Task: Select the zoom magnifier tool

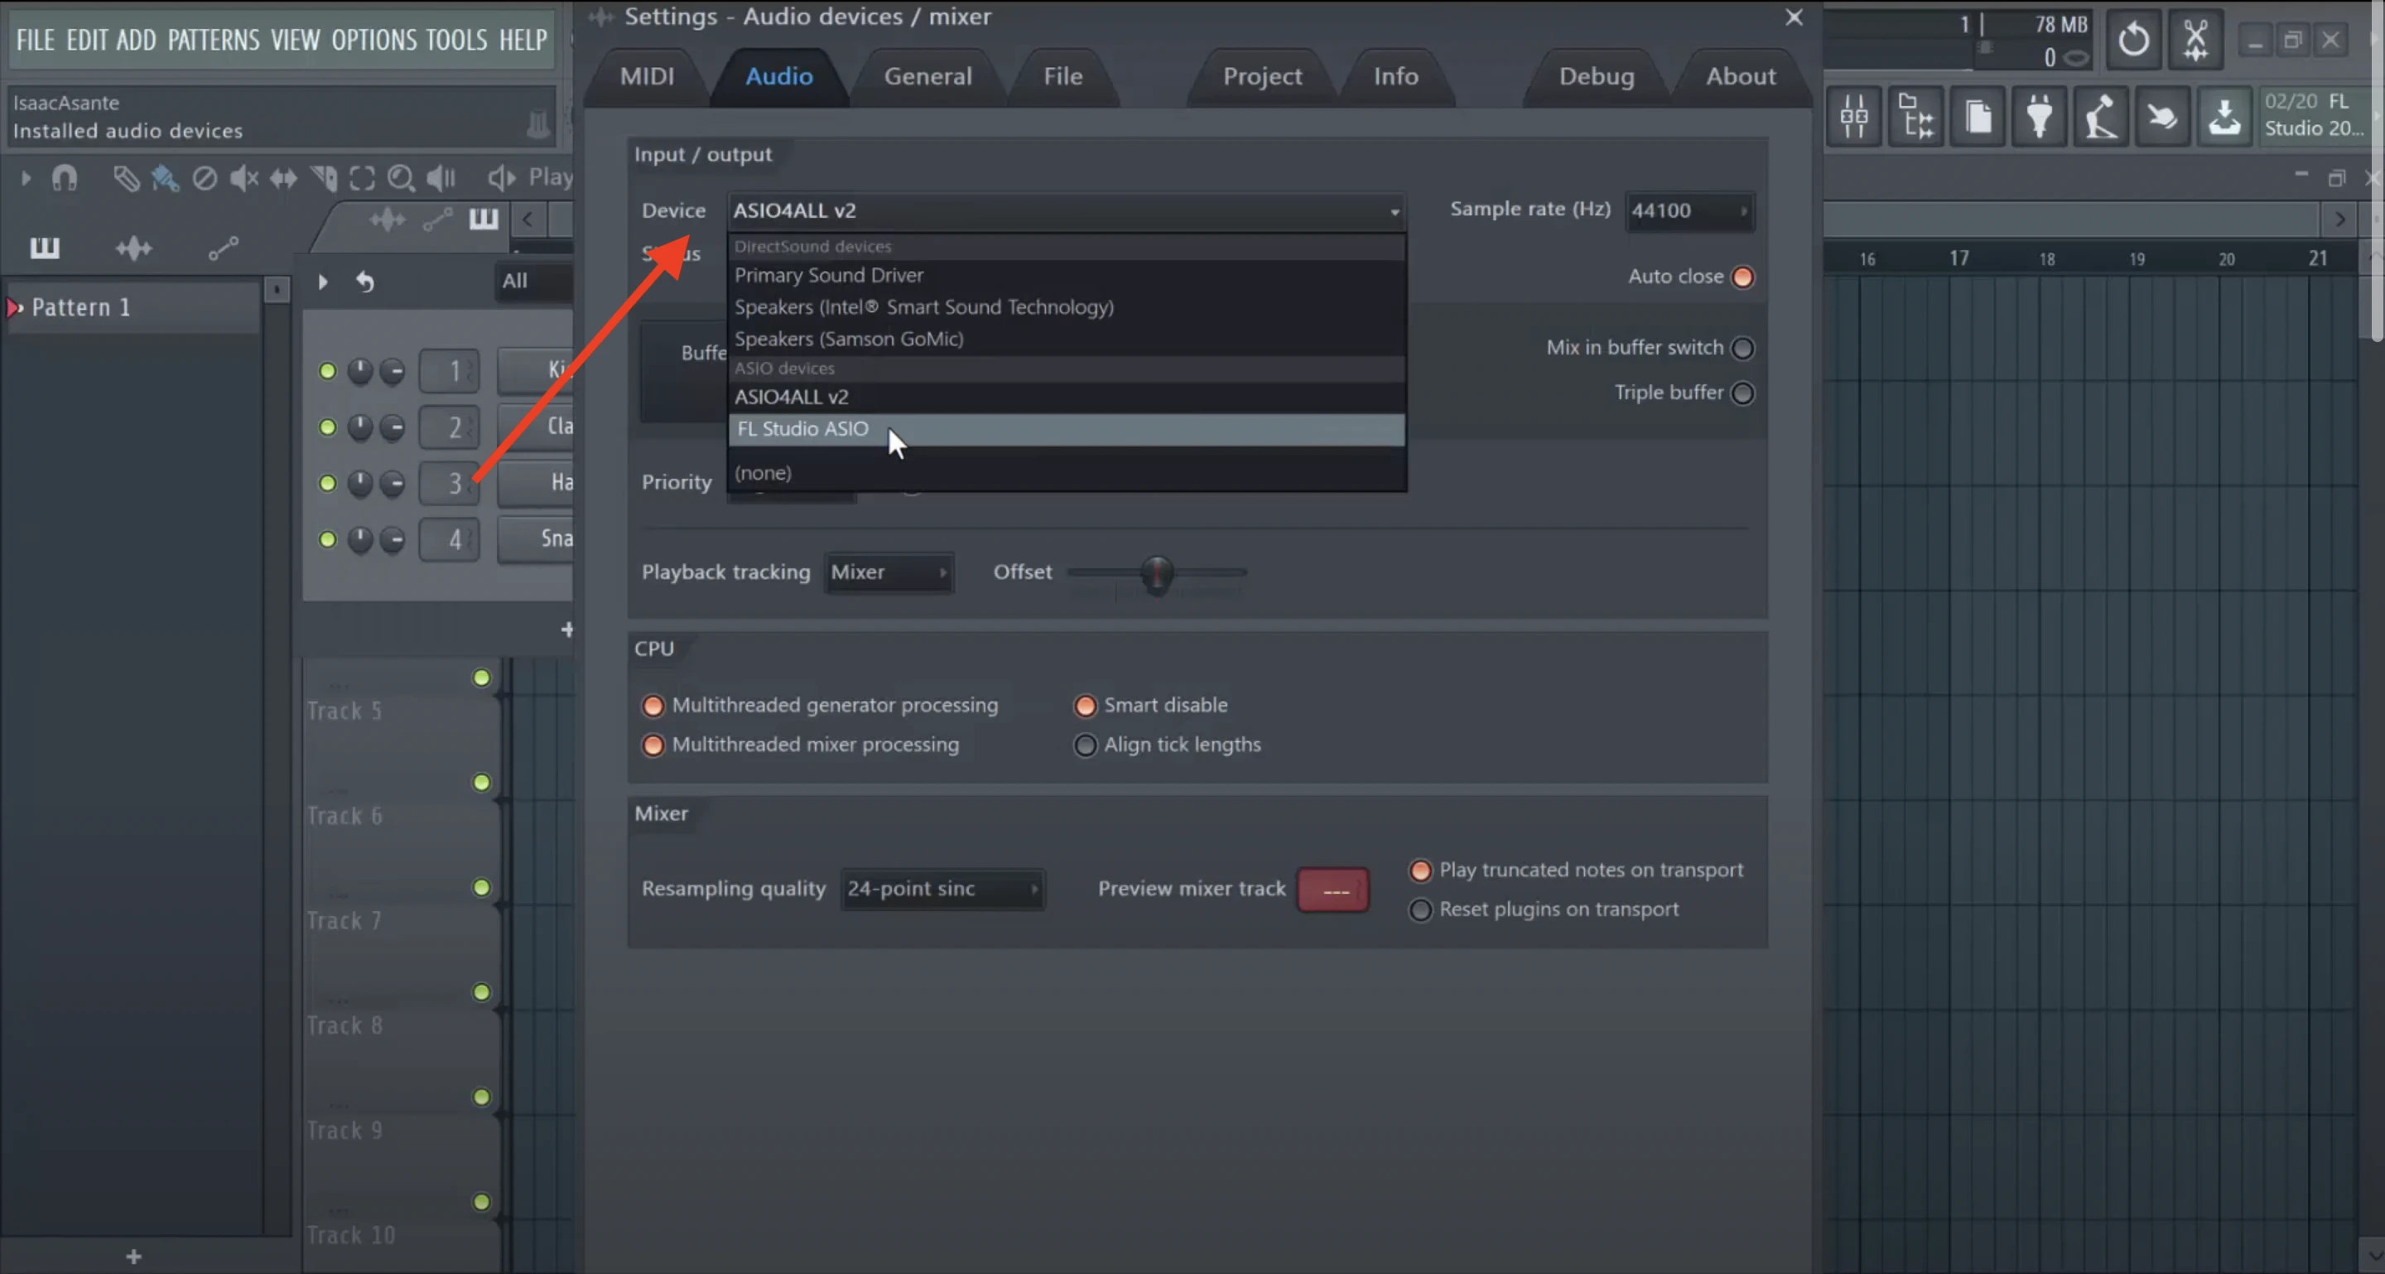Action: click(400, 176)
